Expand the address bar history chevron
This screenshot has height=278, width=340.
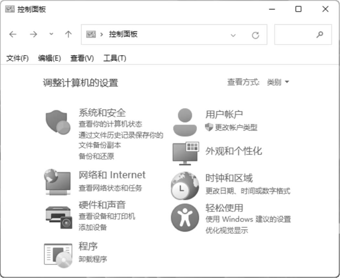pos(233,35)
